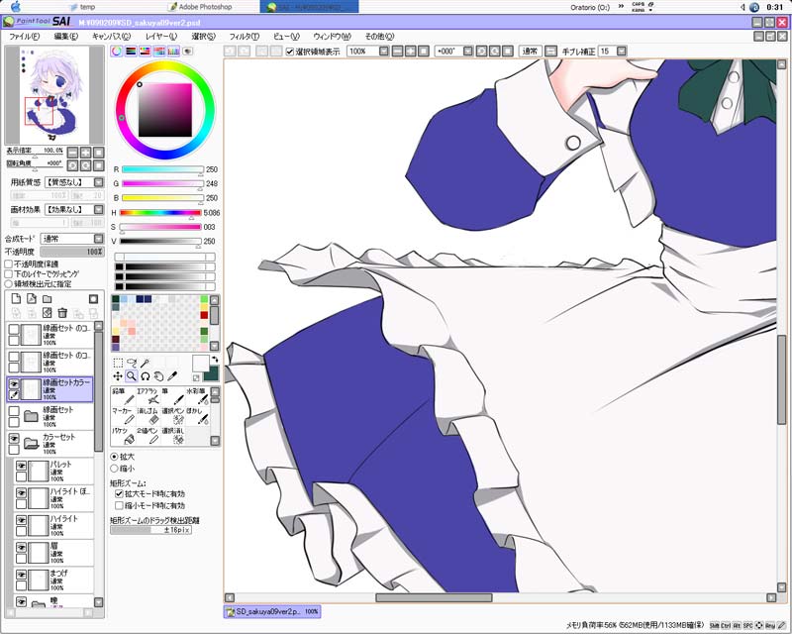Screen dimensions: 792x634
Task: Select the rotate canvas tool
Action: coord(145,376)
